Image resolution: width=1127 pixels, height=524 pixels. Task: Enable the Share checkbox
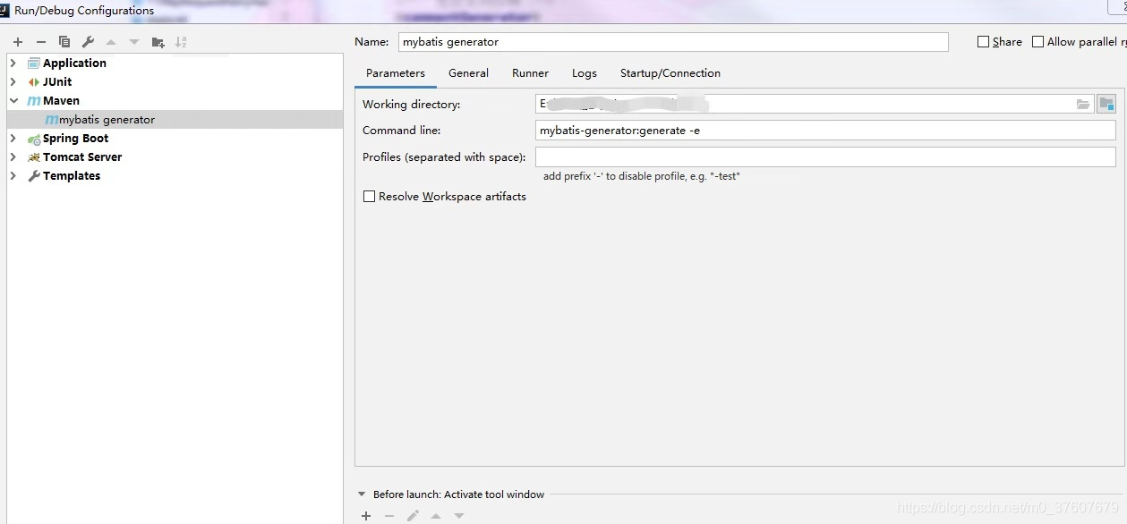984,42
